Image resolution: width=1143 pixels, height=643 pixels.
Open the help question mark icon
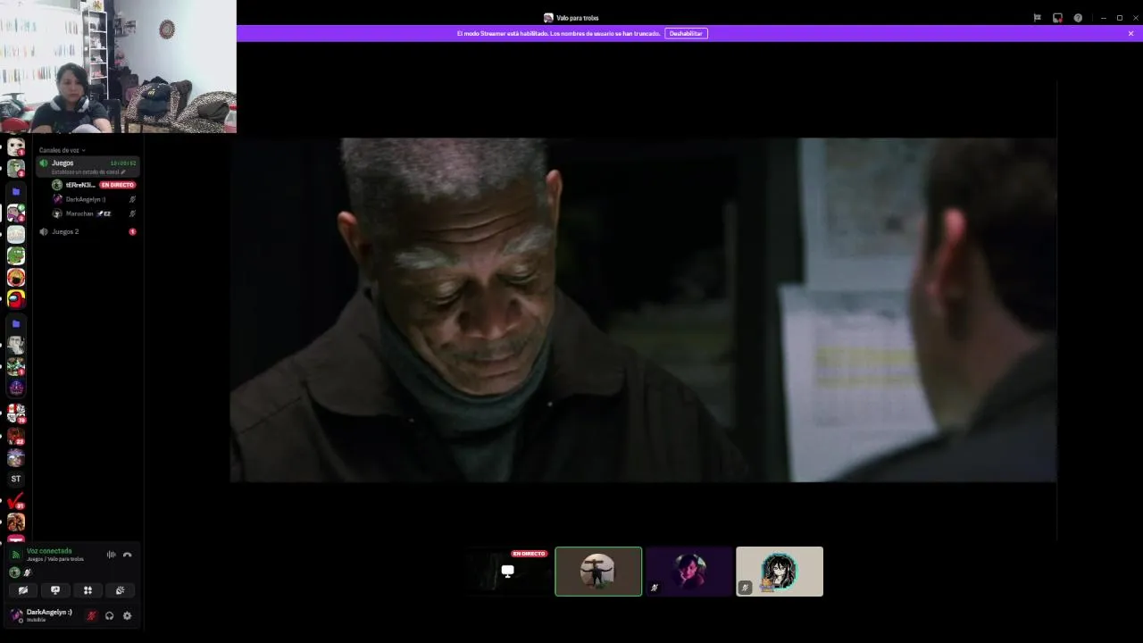coord(1078,18)
